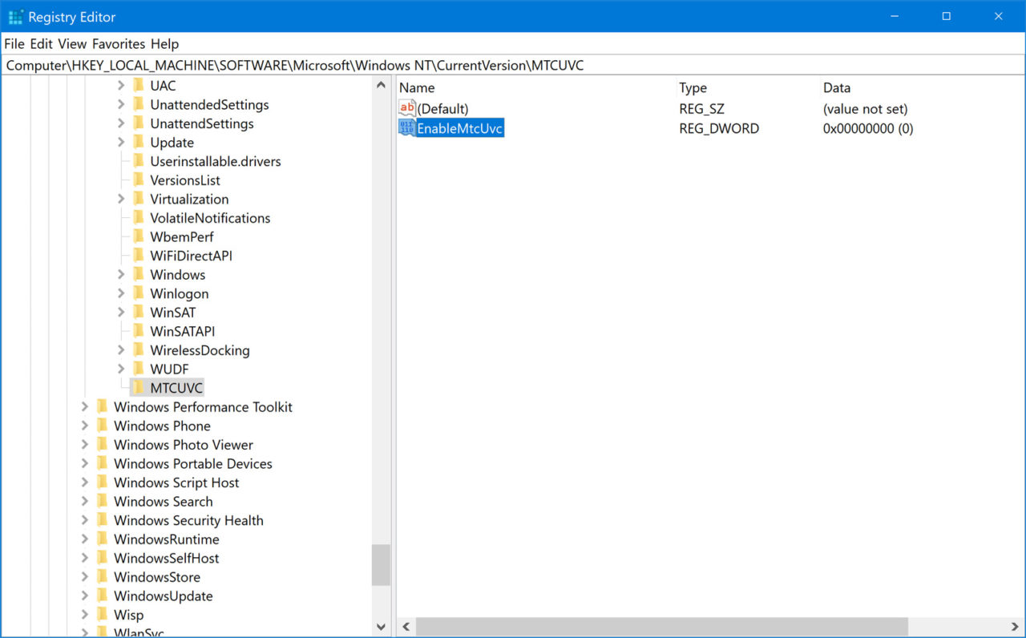Click the WinSATAPI folder icon
This screenshot has height=638, width=1026.
coord(139,331)
